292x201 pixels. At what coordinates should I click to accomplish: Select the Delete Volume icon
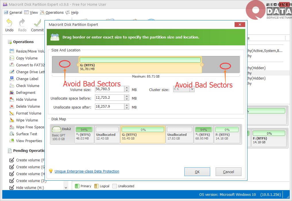pyautogui.click(x=12, y=106)
